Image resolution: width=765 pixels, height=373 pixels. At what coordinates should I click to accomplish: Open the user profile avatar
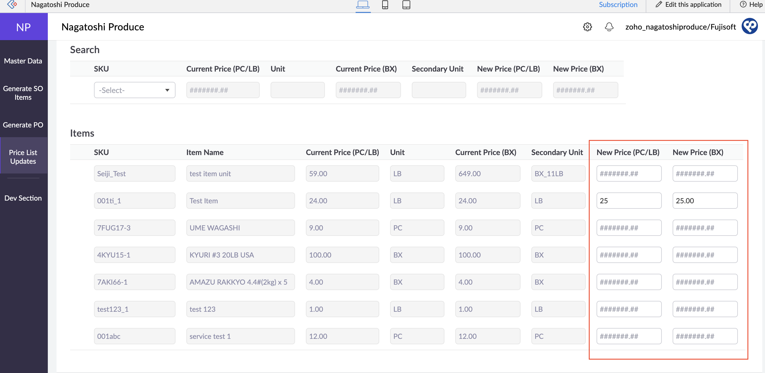(x=750, y=26)
